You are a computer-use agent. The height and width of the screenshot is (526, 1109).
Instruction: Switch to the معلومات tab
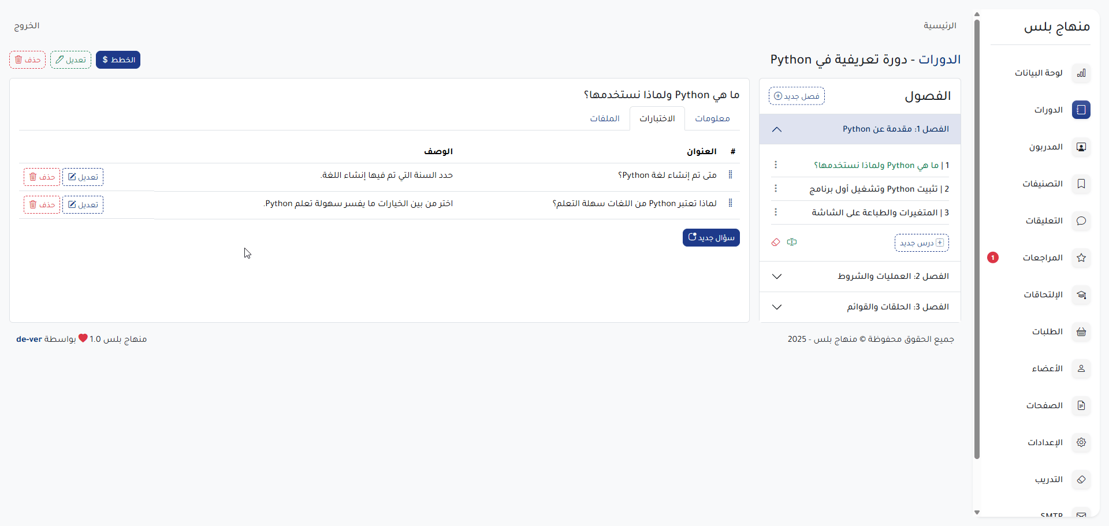click(712, 118)
